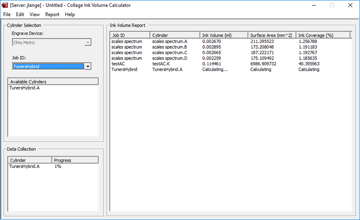Click the Progress column header
Image resolution: width=360 pixels, height=220 pixels.
[74, 160]
